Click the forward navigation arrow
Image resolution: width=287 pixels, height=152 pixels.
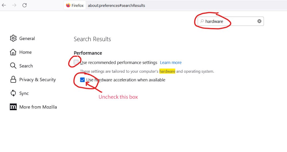14,5
